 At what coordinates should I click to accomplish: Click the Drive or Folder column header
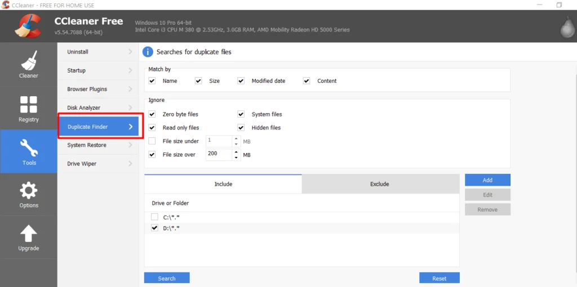170,203
